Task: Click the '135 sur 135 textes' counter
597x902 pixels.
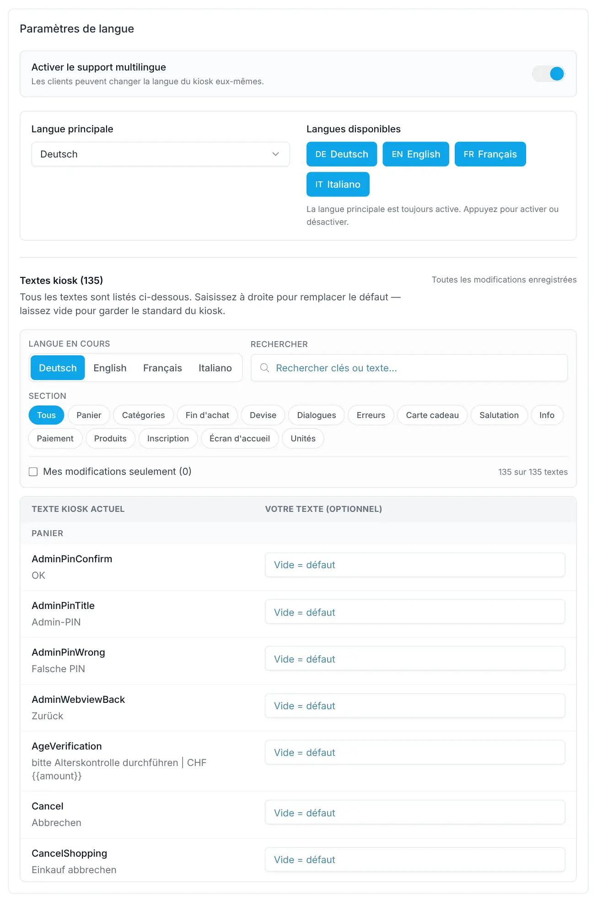Action: point(533,472)
